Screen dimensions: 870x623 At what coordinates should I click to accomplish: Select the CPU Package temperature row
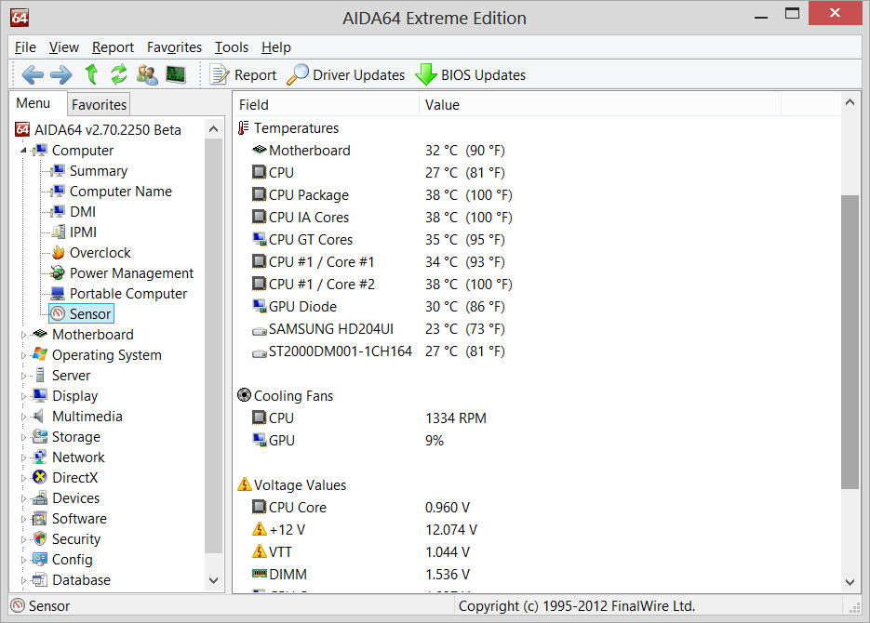[308, 195]
